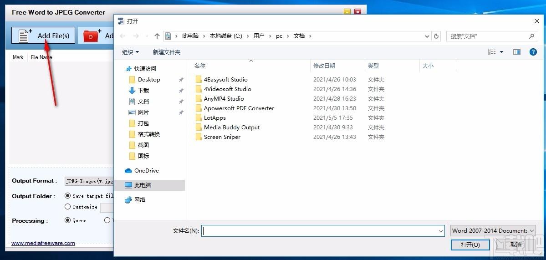The width and height of the screenshot is (546, 260).
Task: Select Save target file radio option
Action: pos(67,196)
